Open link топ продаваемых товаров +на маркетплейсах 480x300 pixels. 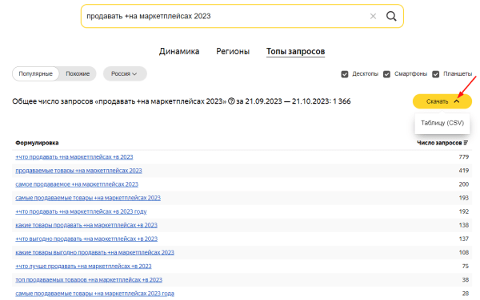click(89, 280)
